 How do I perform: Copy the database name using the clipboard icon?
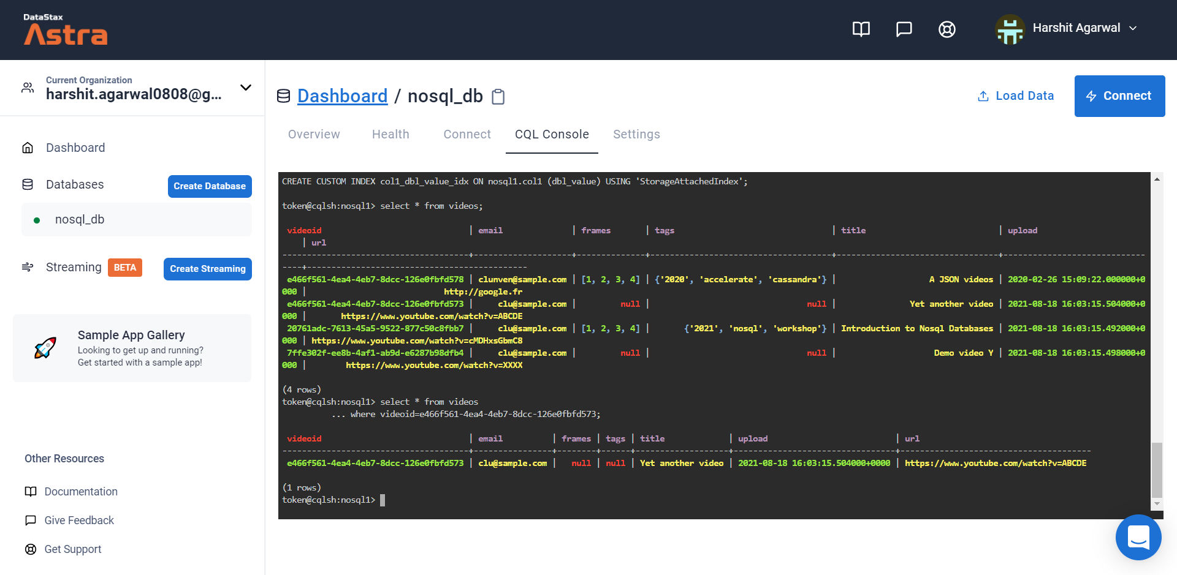click(498, 97)
